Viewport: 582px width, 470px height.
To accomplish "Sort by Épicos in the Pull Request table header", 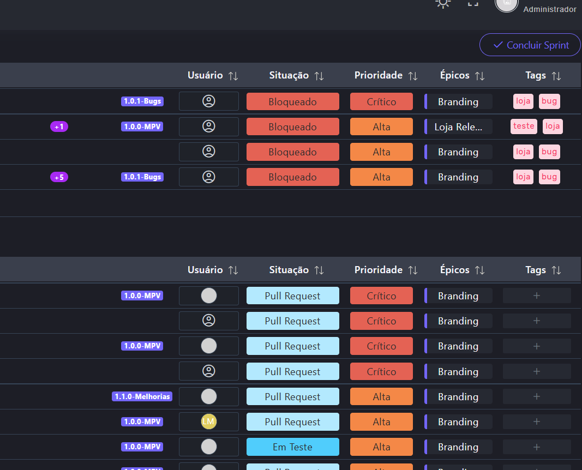I will point(479,270).
